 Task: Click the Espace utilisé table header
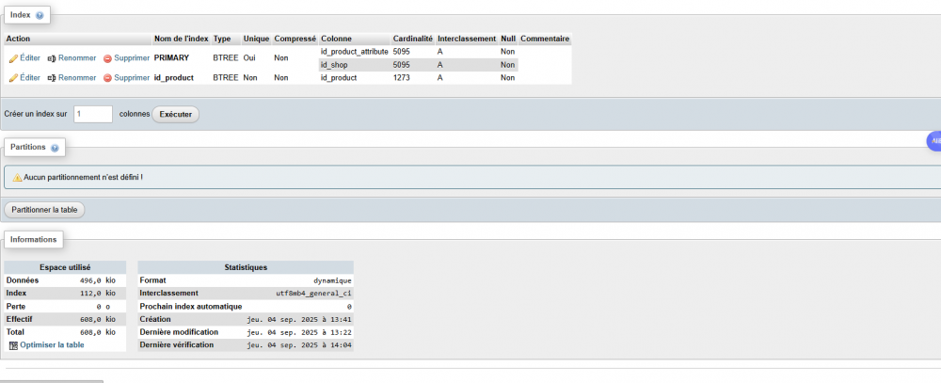click(66, 267)
